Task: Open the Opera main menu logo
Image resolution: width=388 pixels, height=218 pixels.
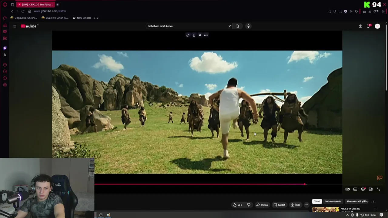Action: point(5,5)
